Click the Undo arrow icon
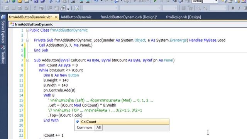 (x=96, y=1)
